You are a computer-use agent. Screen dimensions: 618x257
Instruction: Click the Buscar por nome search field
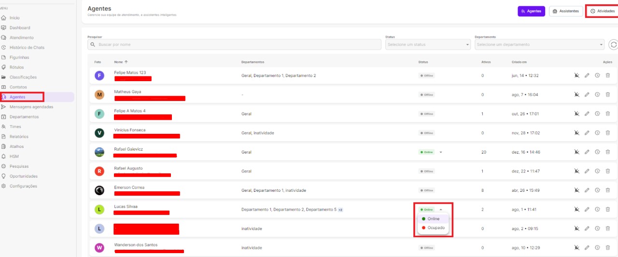point(237,44)
